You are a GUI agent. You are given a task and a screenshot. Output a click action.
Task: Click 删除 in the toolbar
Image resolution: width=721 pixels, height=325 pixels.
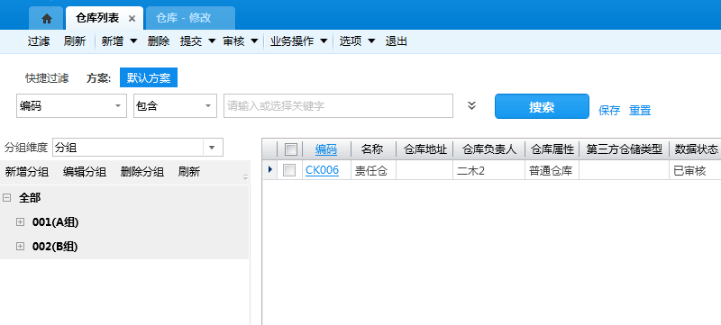coord(159,41)
